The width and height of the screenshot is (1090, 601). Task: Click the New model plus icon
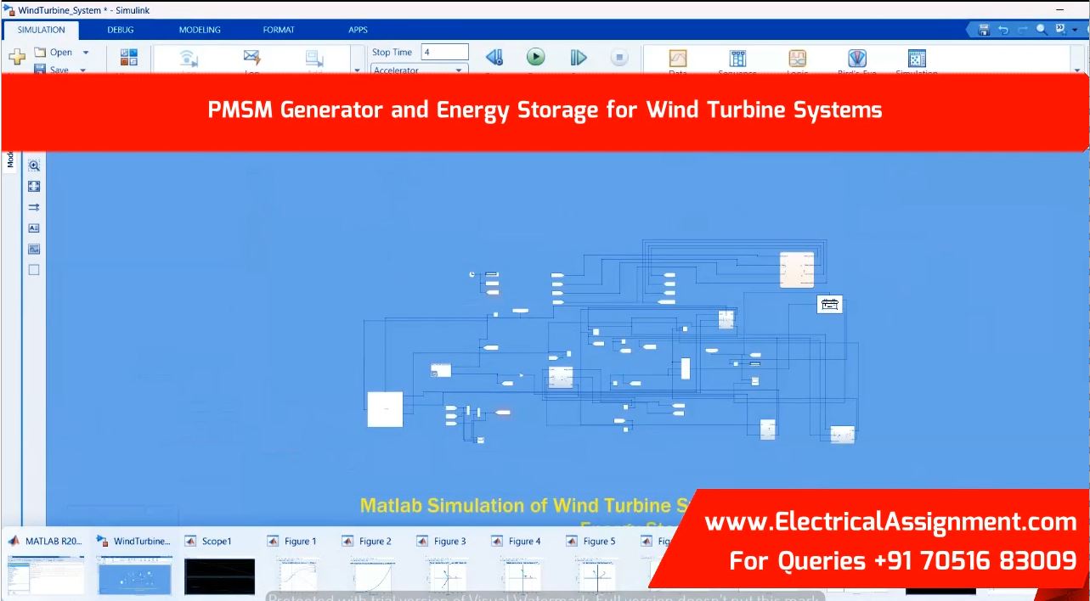[17, 57]
